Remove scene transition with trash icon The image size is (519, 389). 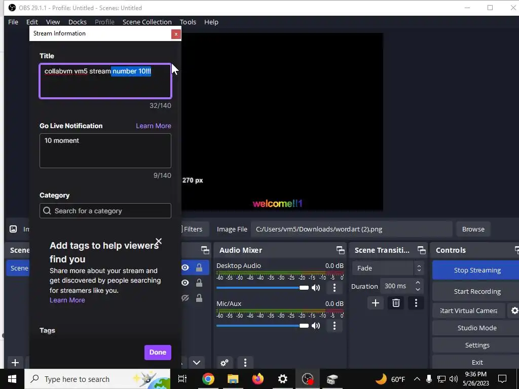pyautogui.click(x=396, y=303)
